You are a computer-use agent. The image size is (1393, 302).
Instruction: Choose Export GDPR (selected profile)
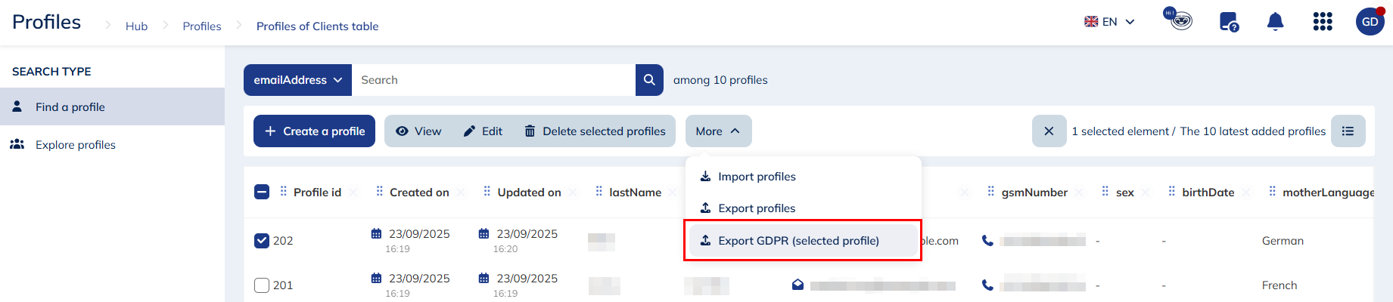click(802, 241)
